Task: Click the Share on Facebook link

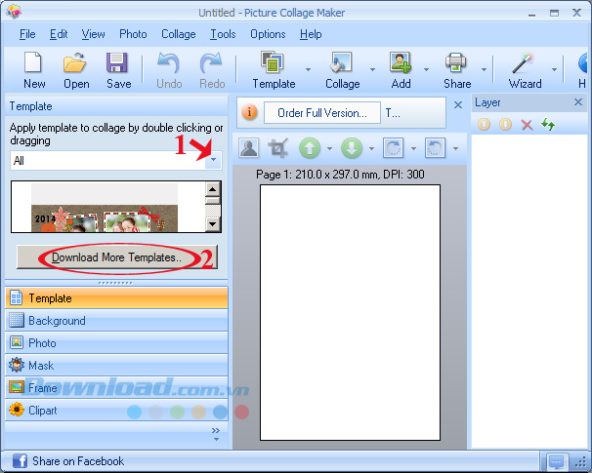Action: [77, 461]
